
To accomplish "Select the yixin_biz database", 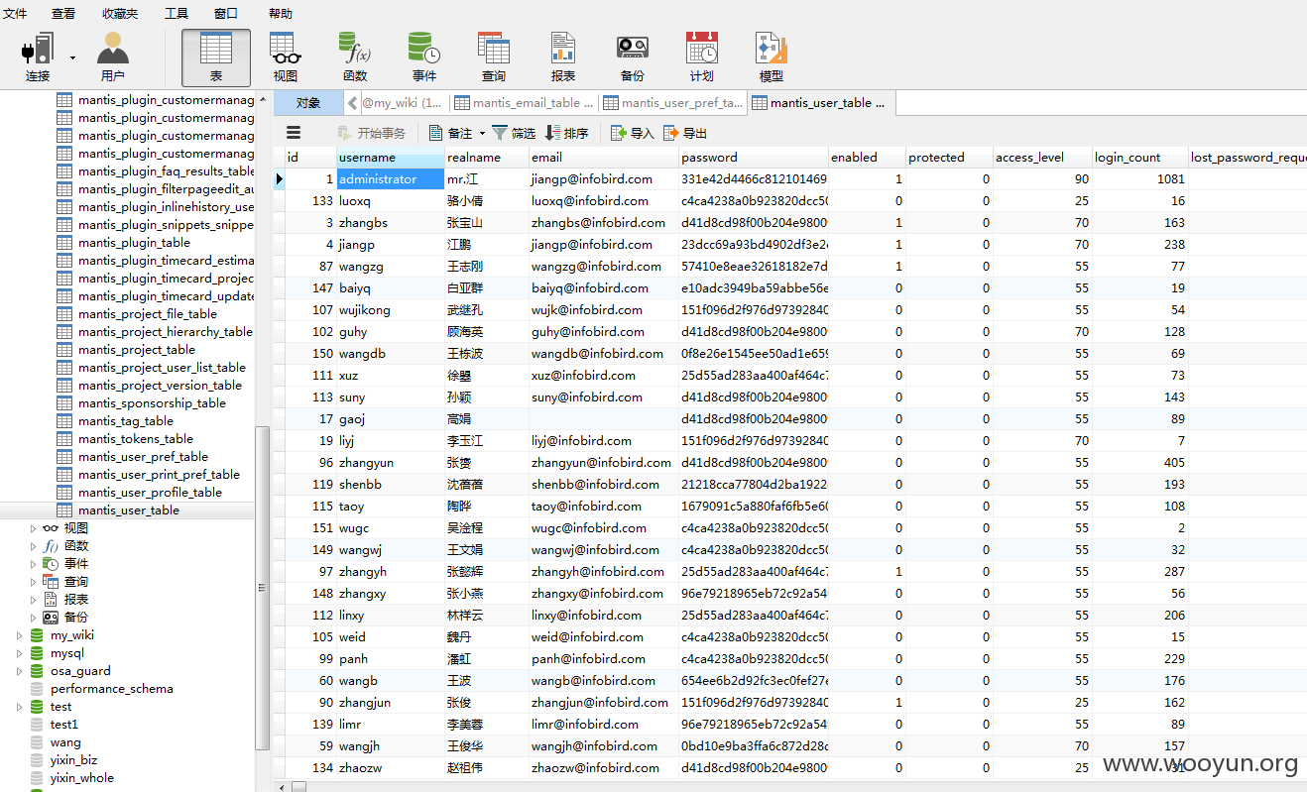I will coord(73,760).
